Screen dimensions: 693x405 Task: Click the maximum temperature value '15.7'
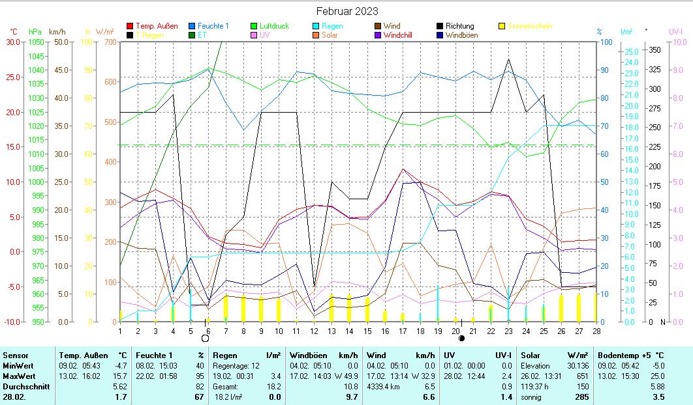click(121, 376)
